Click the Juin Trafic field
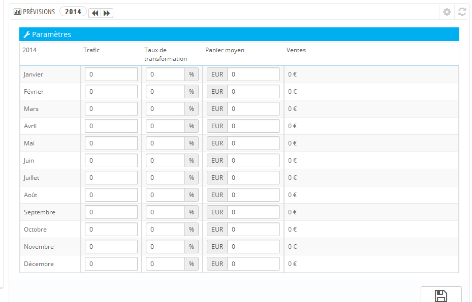Image resolution: width=472 pixels, height=302 pixels. [x=111, y=161]
